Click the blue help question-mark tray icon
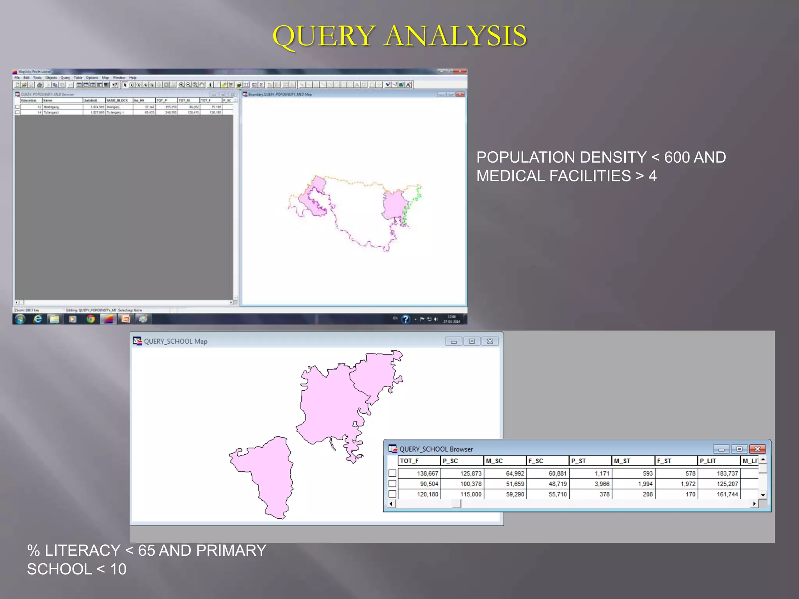Image resolution: width=799 pixels, height=599 pixels. [406, 319]
